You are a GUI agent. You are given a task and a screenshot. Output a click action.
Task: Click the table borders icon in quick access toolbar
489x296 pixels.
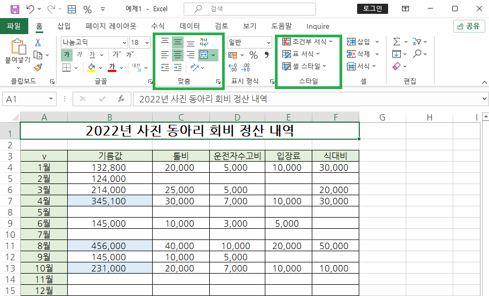coord(72,9)
